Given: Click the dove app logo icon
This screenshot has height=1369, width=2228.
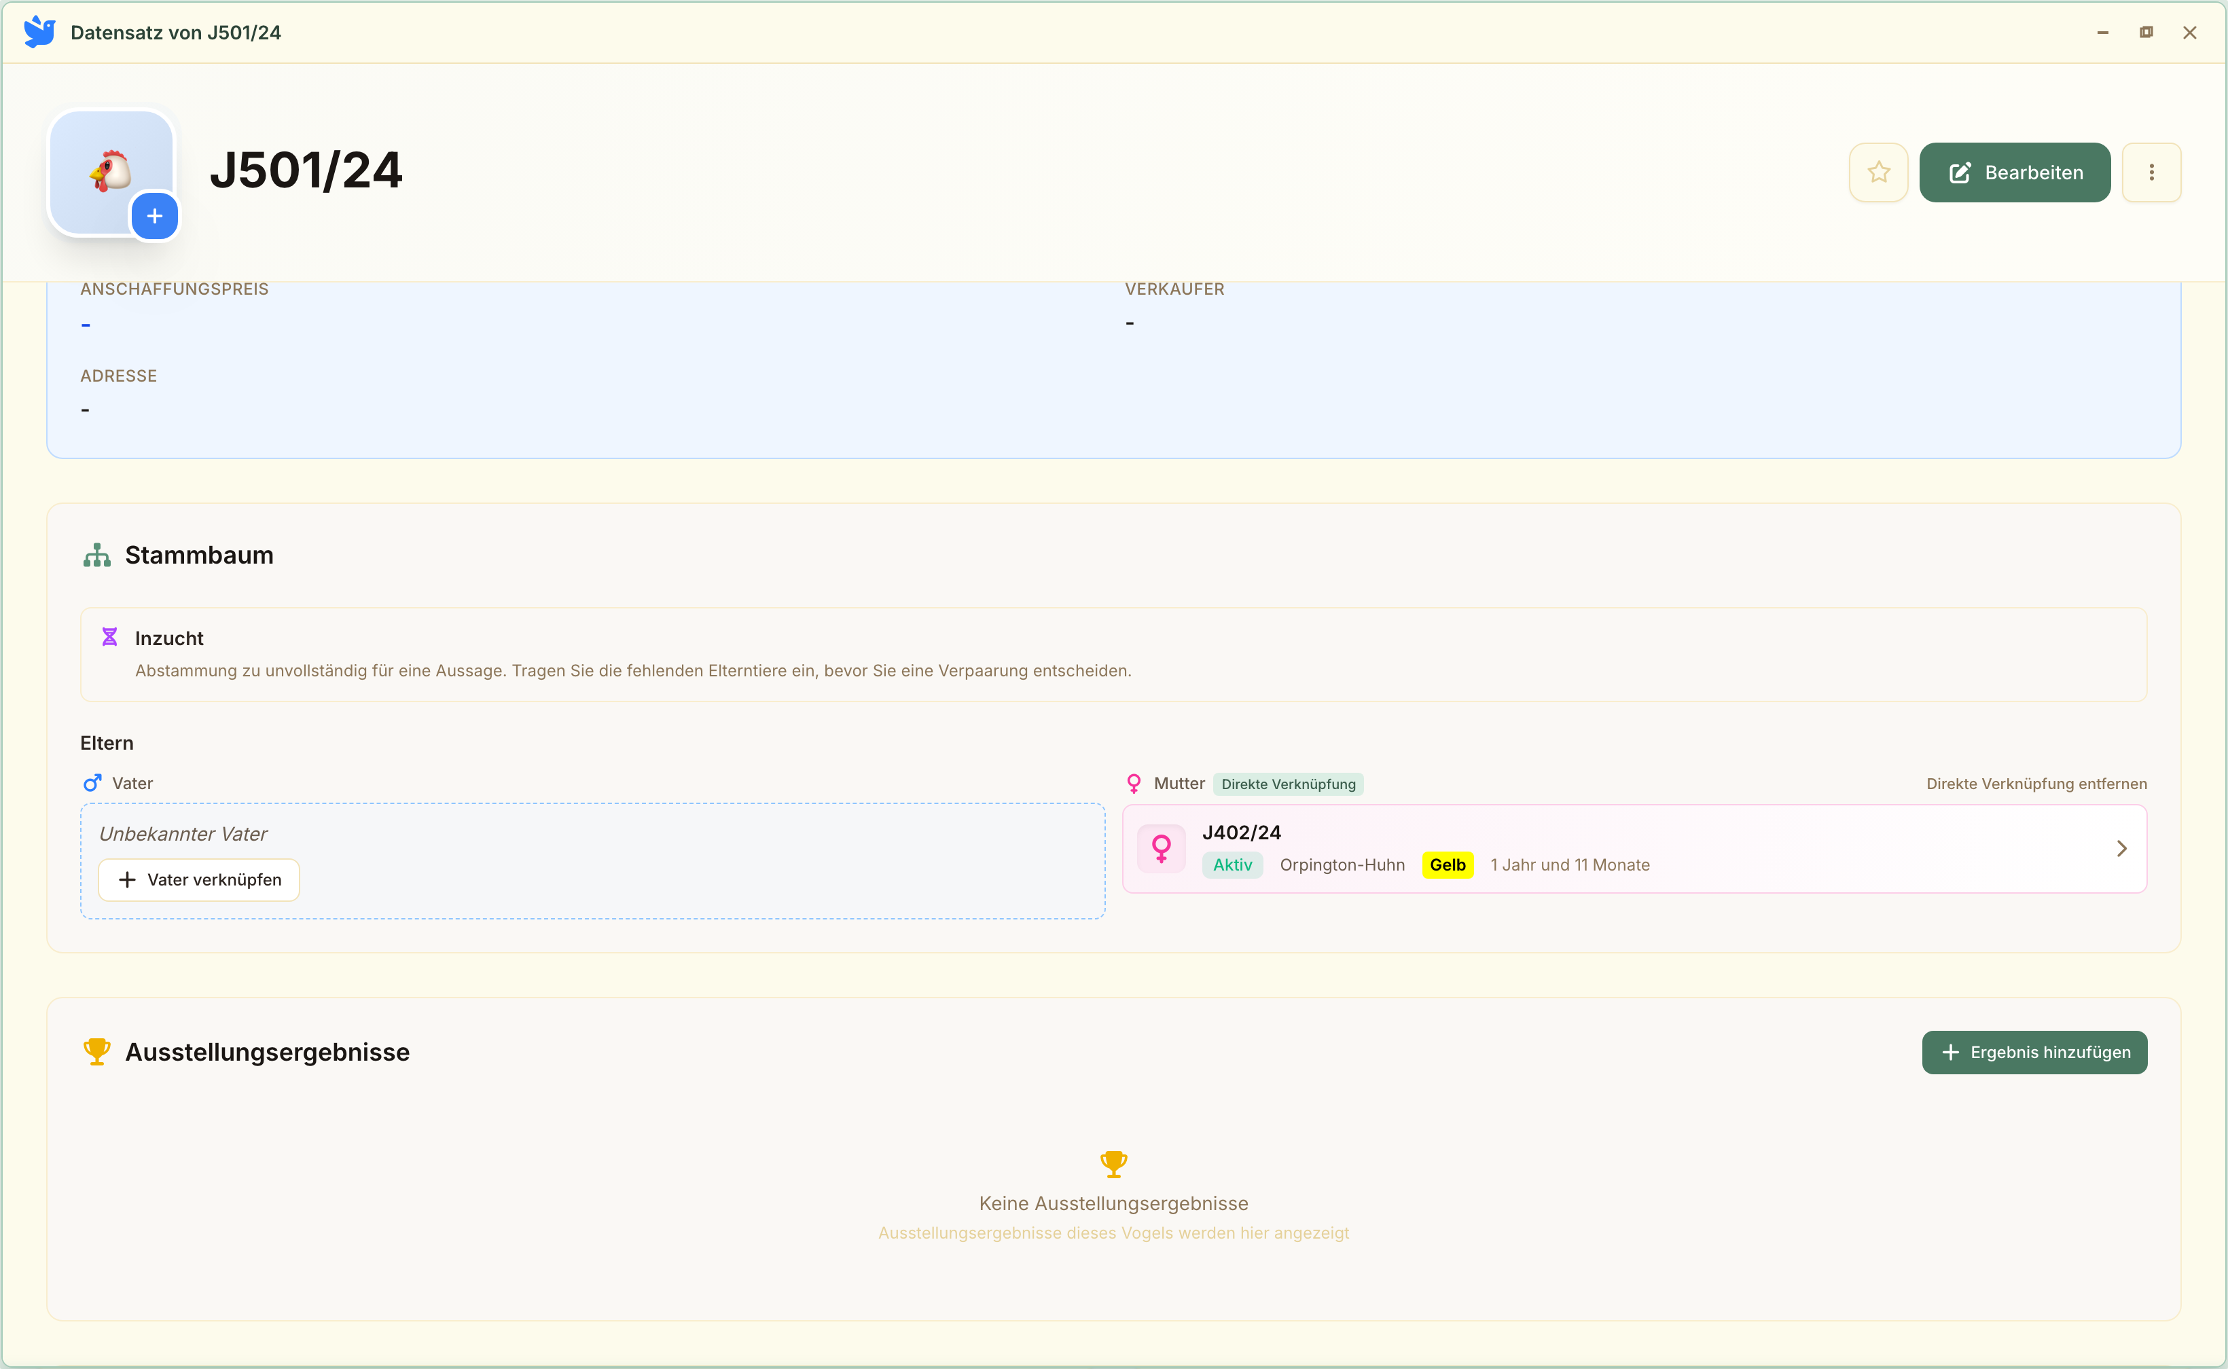Looking at the screenshot, I should pyautogui.click(x=39, y=32).
